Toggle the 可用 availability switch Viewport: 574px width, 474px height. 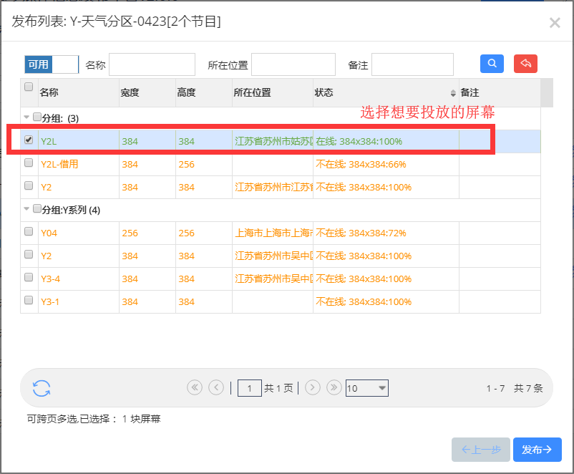click(x=51, y=64)
